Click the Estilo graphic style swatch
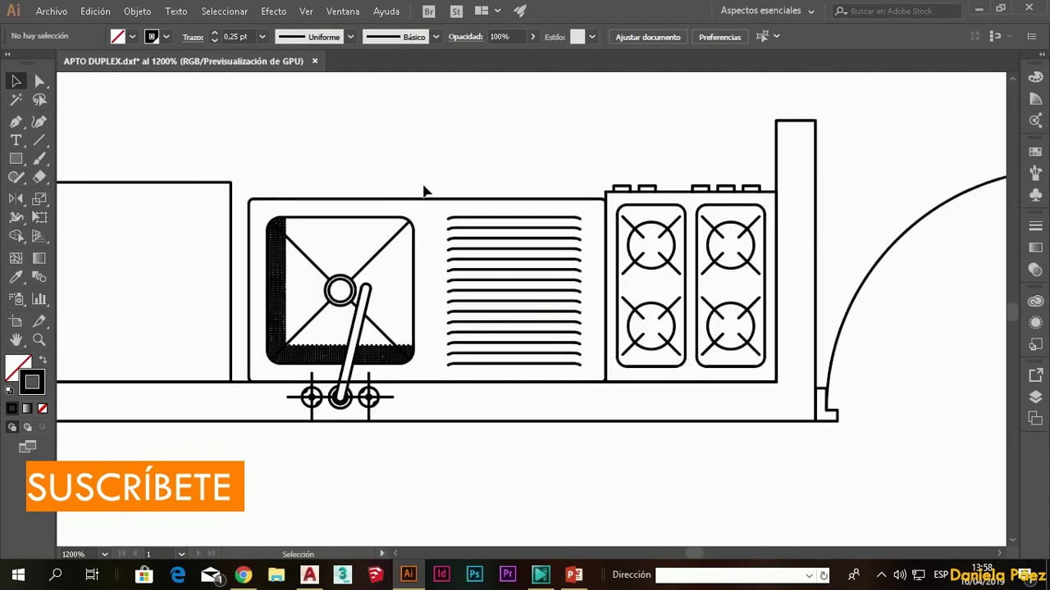Screen dimensions: 1050x590 [577, 37]
